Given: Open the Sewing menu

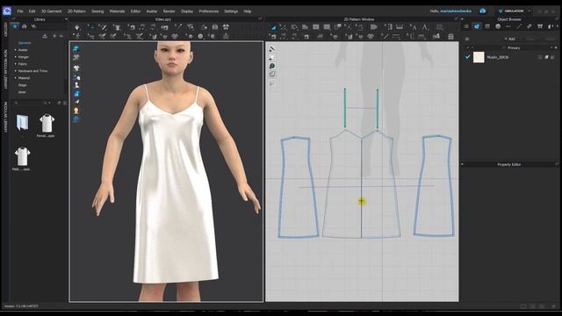Looking at the screenshot, I should 97,11.
